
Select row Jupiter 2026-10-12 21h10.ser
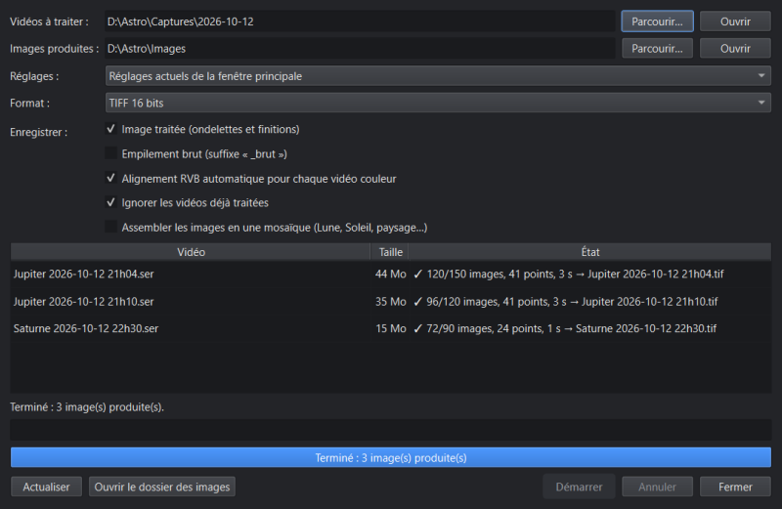(390, 301)
